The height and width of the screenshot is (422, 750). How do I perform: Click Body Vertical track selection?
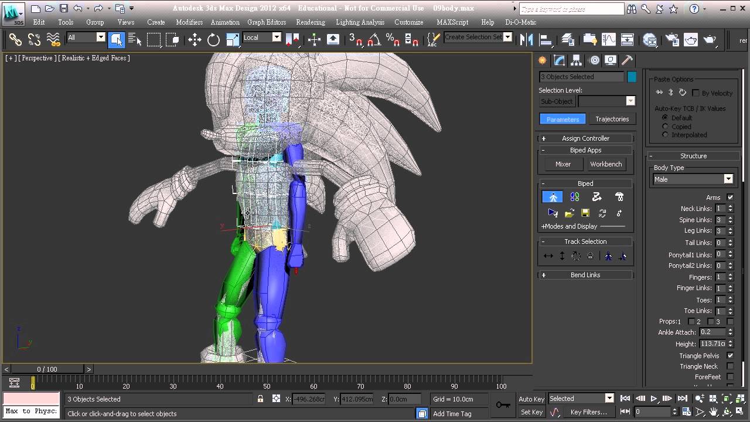tap(562, 256)
